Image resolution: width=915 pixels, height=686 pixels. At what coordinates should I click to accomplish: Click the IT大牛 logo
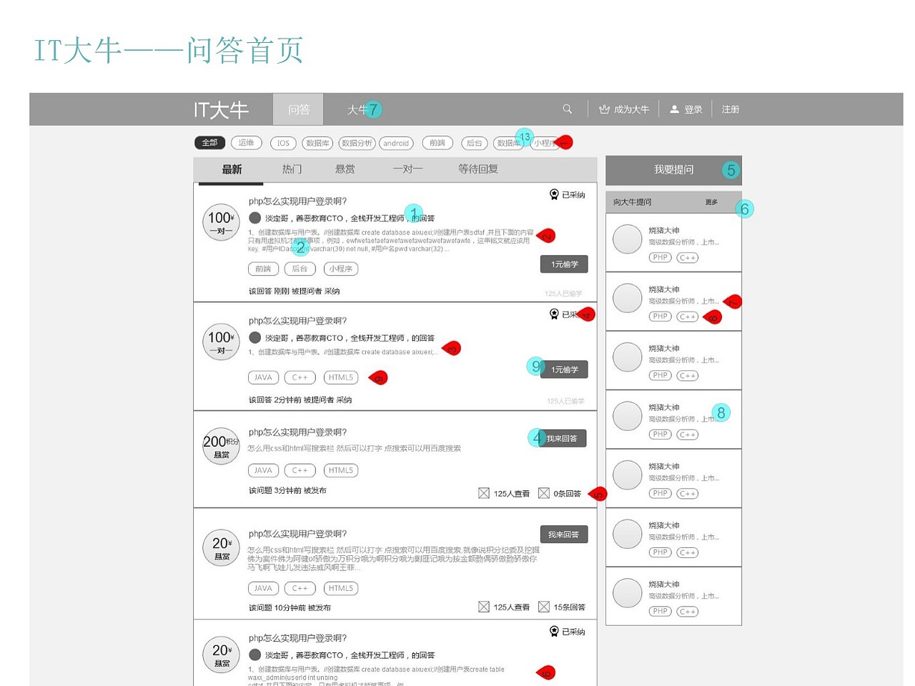(219, 109)
